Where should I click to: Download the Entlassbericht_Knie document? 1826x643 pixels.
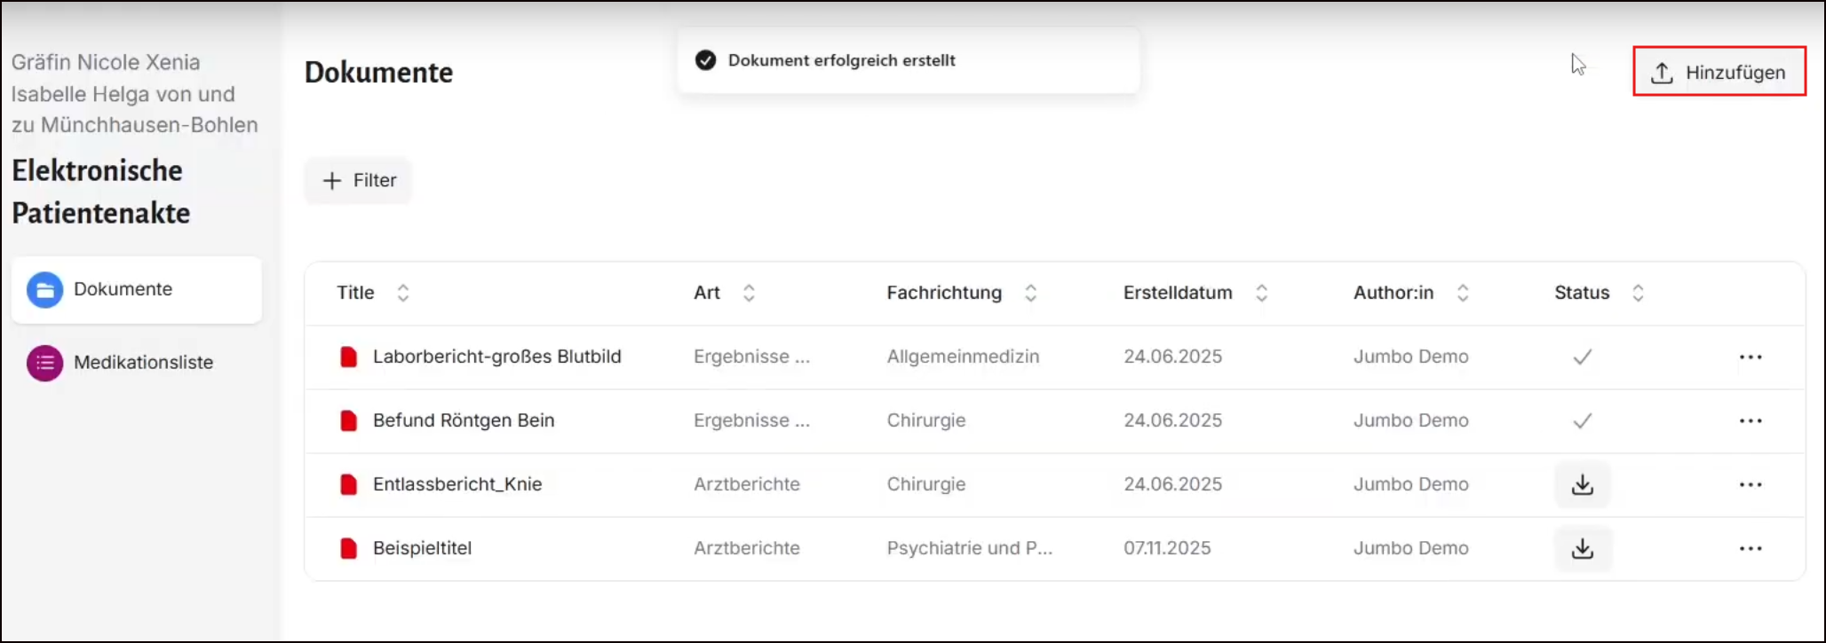point(1582,485)
